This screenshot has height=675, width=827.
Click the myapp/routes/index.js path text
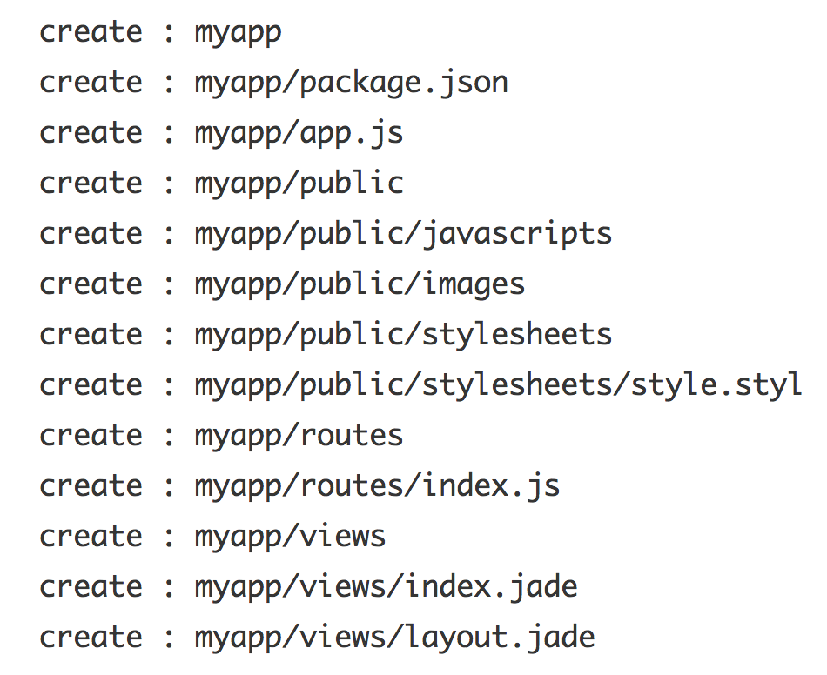click(377, 486)
